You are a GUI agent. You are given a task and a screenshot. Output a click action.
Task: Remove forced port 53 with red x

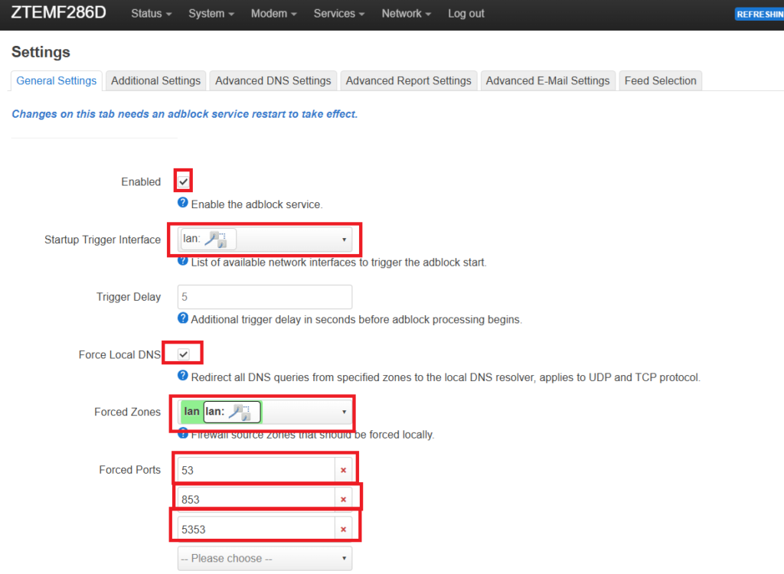click(x=343, y=470)
